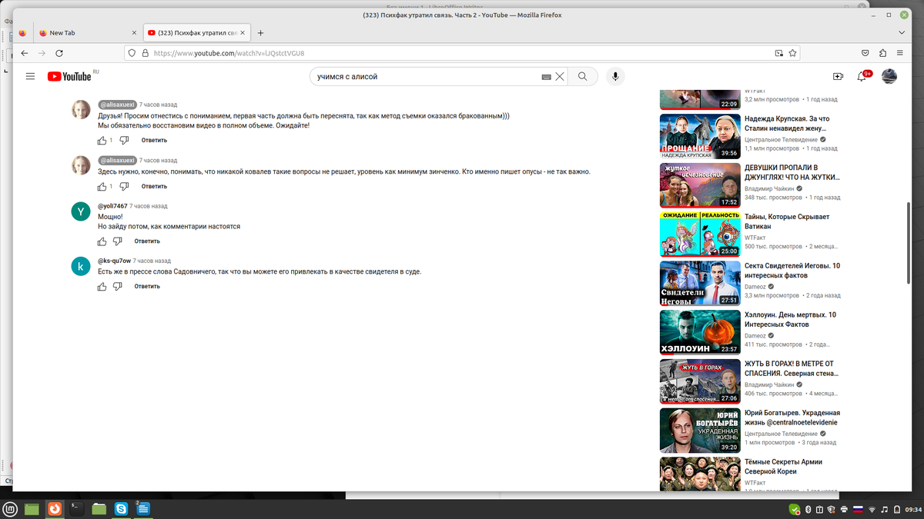Screen dimensions: 924x519
Task: Open 'Тёмные Секреты Армии Северной Кореи' title
Action: pos(783,467)
